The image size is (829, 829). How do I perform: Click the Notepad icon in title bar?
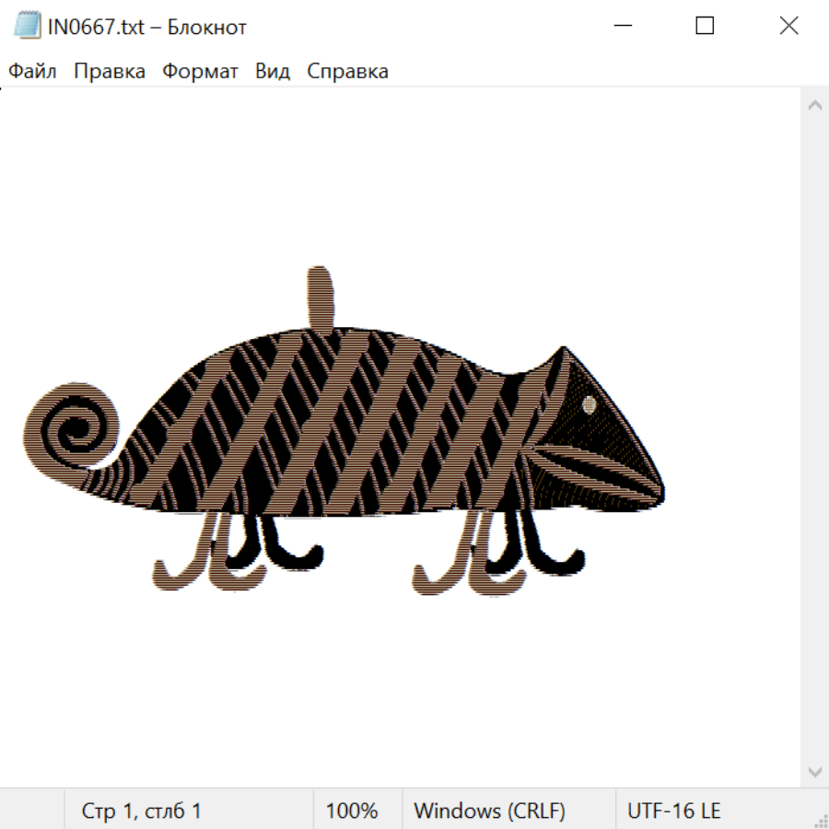click(27, 27)
